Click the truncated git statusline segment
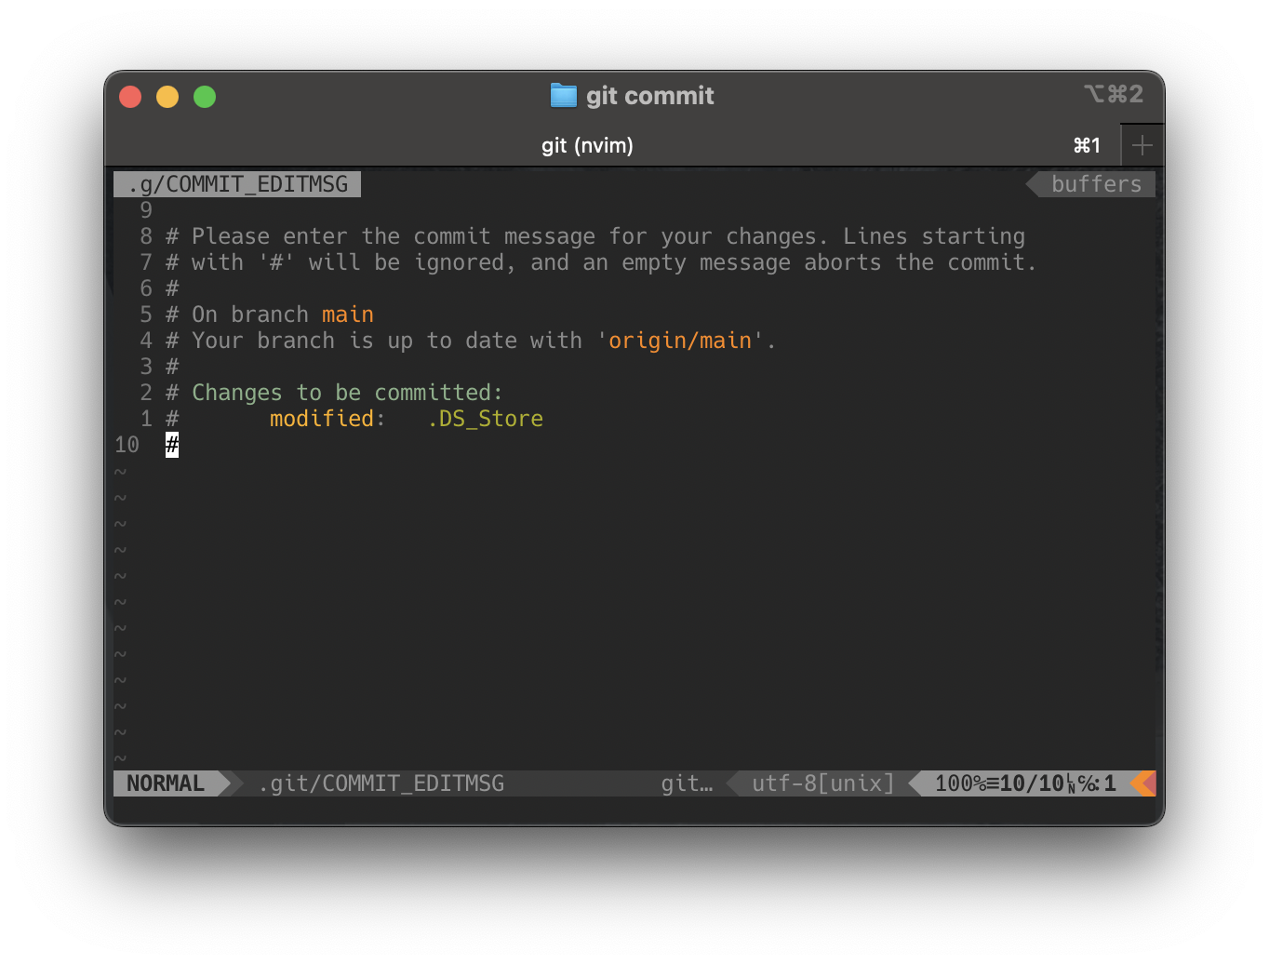Screen dimensions: 1269x964 [x=687, y=783]
